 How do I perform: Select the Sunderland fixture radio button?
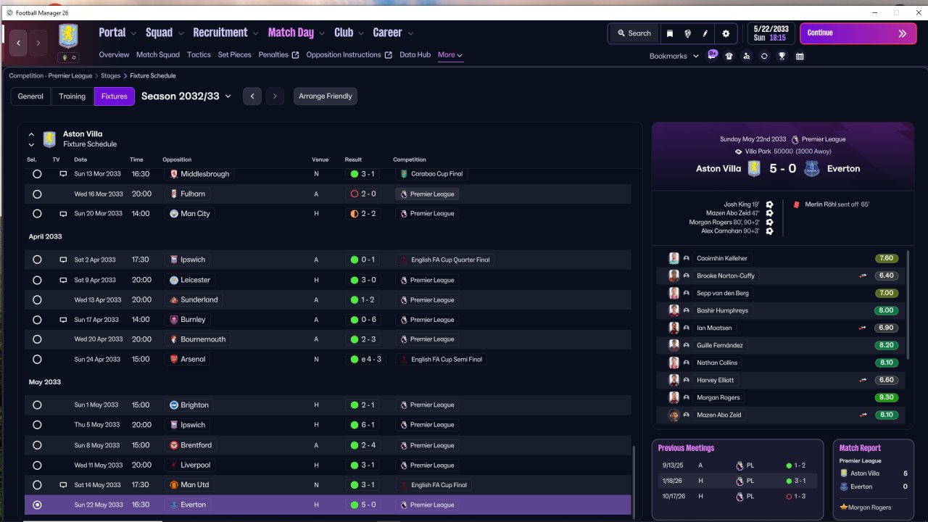(37, 299)
